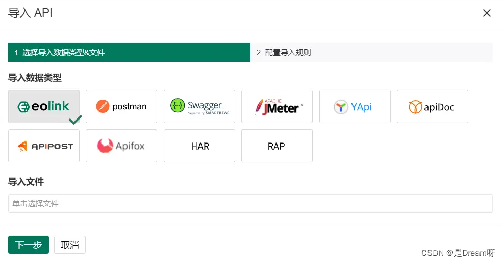Click the Apifox pink fox logo
The height and width of the screenshot is (262, 503).
pos(105,146)
